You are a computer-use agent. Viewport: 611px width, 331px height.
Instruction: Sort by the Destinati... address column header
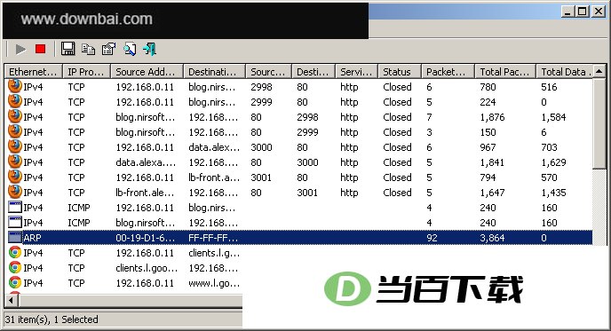click(x=214, y=72)
